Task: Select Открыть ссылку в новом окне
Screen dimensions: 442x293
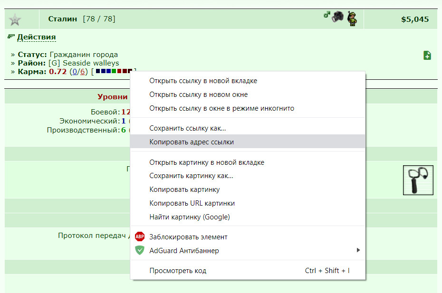Action: coord(248,95)
